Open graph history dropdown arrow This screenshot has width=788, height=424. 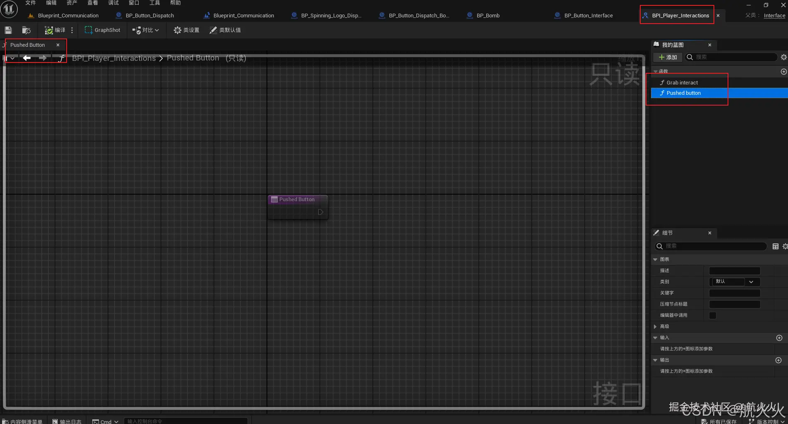pos(12,58)
